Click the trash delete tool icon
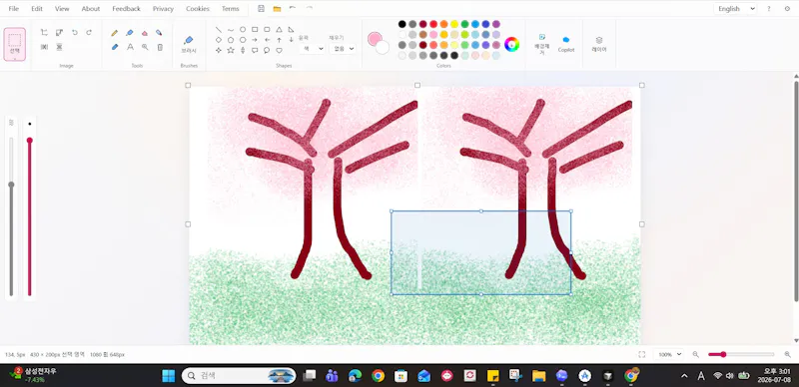The height and width of the screenshot is (387, 799). (160, 47)
